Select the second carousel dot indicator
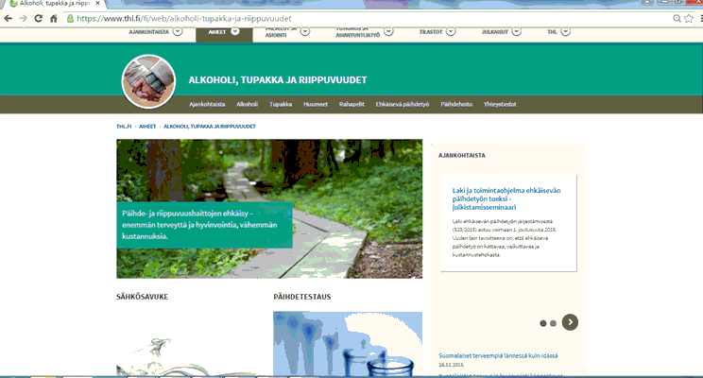Viewport: 703px width, 378px height. coord(554,323)
